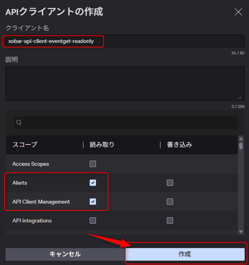Close the API client creation dialog
249x265 pixels.
point(238,12)
